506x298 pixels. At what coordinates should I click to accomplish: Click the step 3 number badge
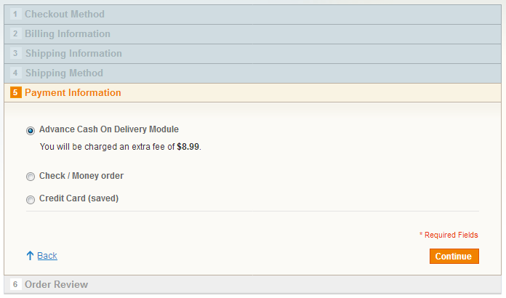coord(15,54)
